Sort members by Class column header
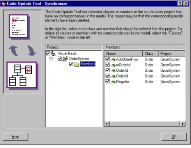The width and height of the screenshot is (191, 148). click(150, 54)
